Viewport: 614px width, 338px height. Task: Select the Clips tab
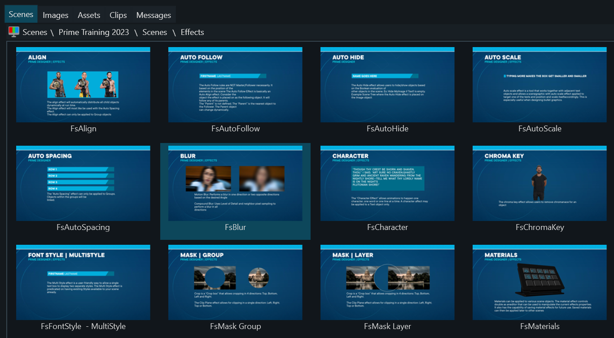click(118, 15)
